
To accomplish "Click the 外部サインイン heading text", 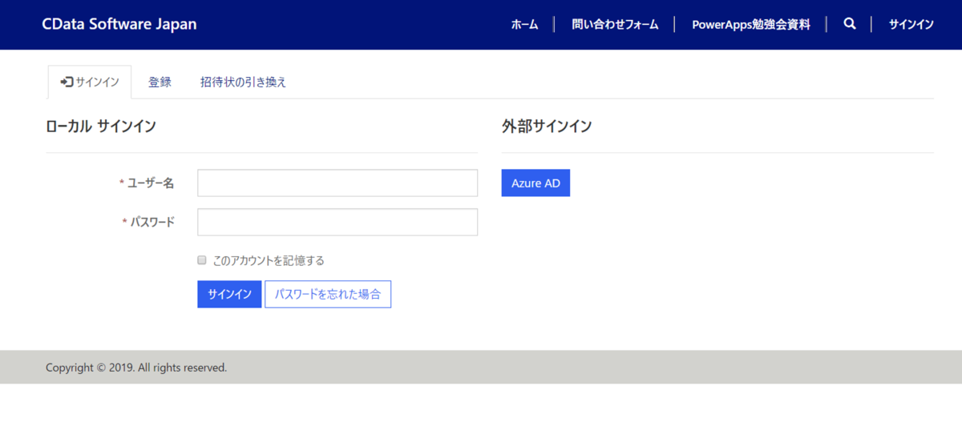I will [x=547, y=126].
